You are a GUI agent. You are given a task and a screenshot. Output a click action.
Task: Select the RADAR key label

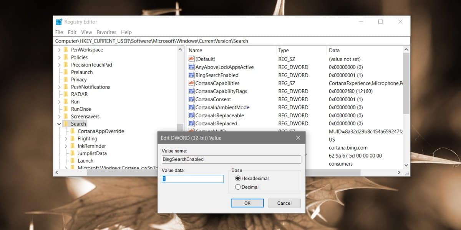coord(79,94)
